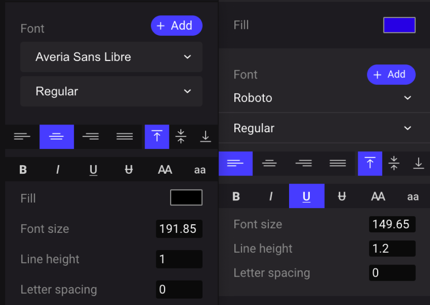This screenshot has height=305, width=430.
Task: Toggle italic in the Roboto panel
Action: tap(271, 196)
